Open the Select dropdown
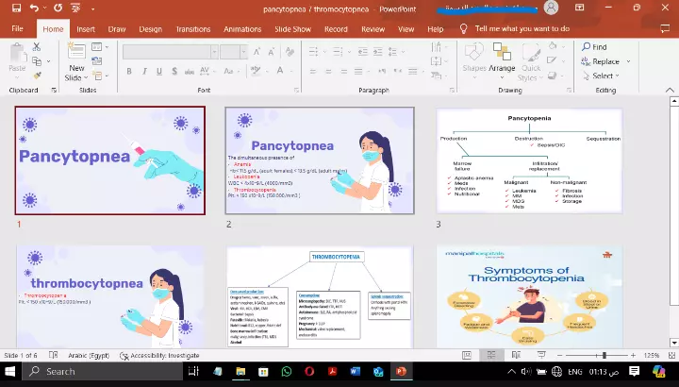 click(601, 76)
